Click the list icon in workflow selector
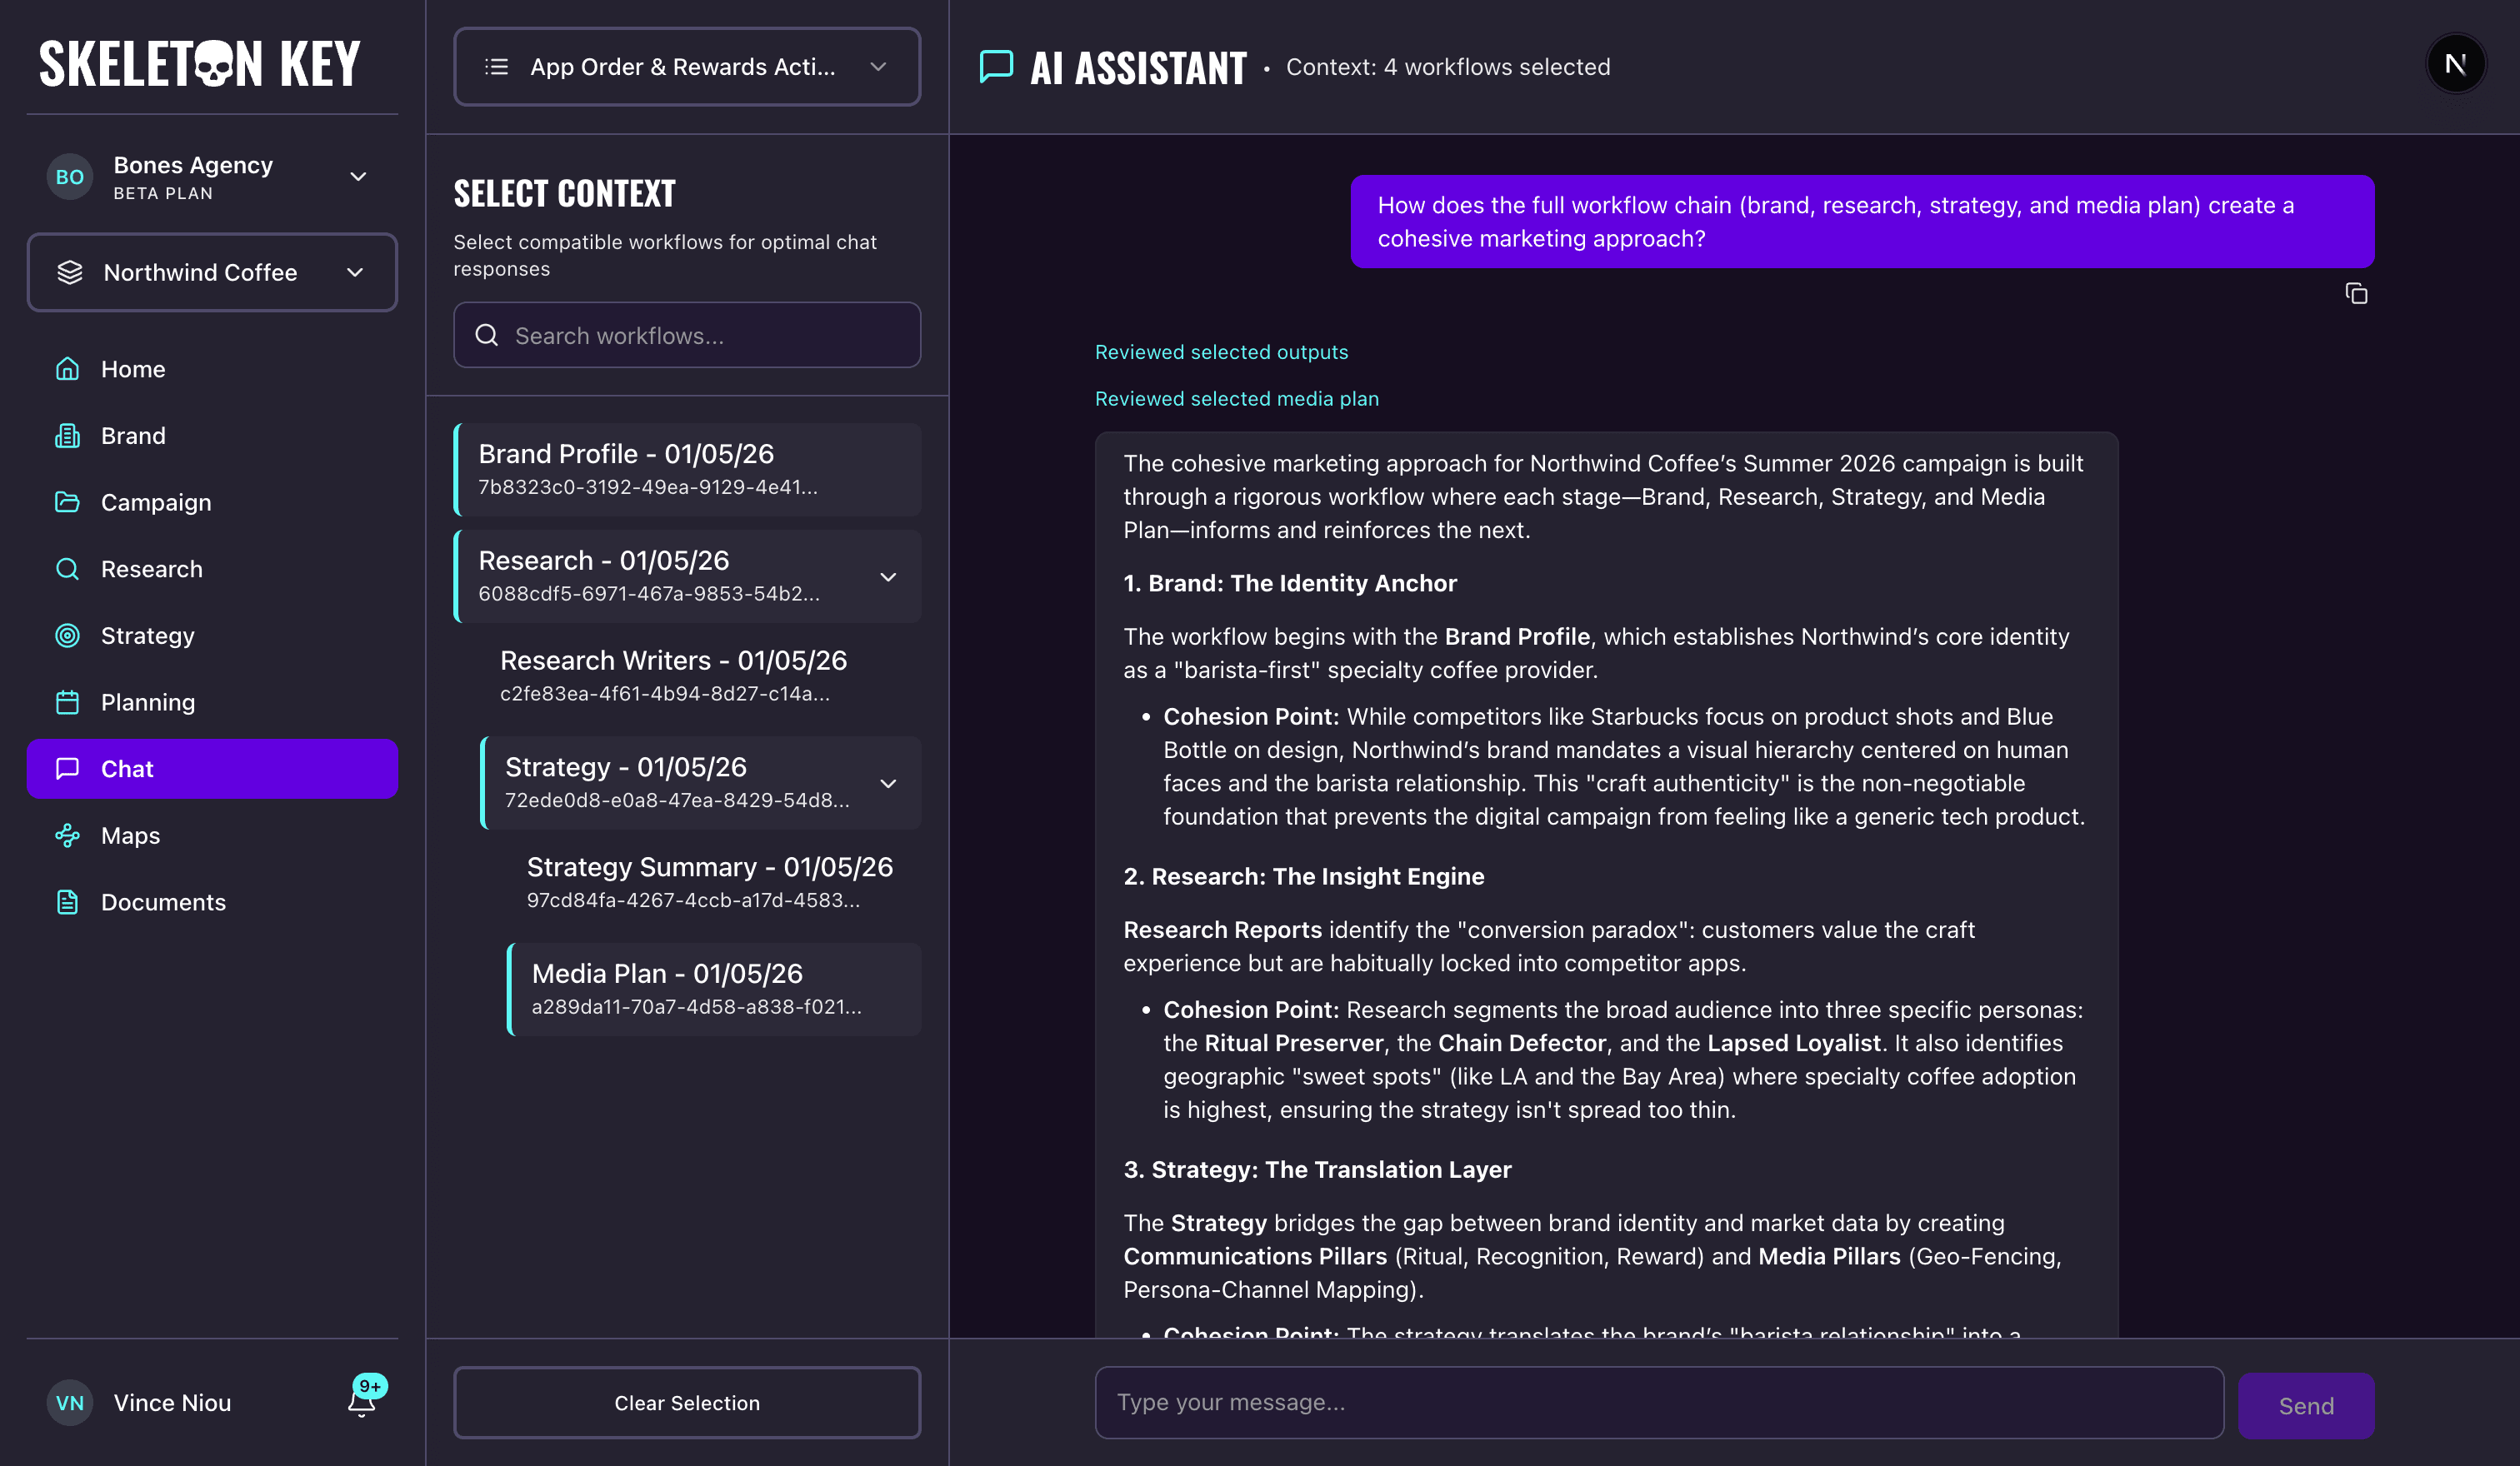2520x1466 pixels. (496, 66)
